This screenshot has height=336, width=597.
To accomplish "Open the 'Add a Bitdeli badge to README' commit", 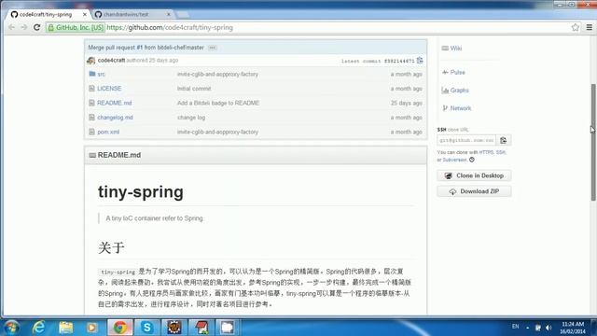I will (218, 103).
